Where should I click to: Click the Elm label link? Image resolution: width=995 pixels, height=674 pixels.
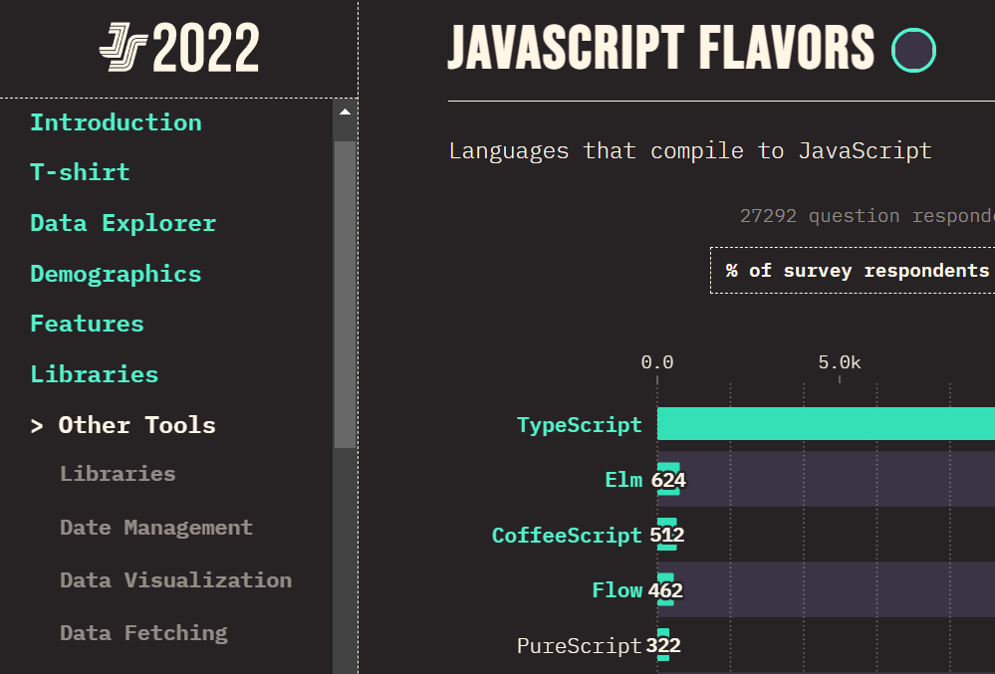tap(623, 480)
